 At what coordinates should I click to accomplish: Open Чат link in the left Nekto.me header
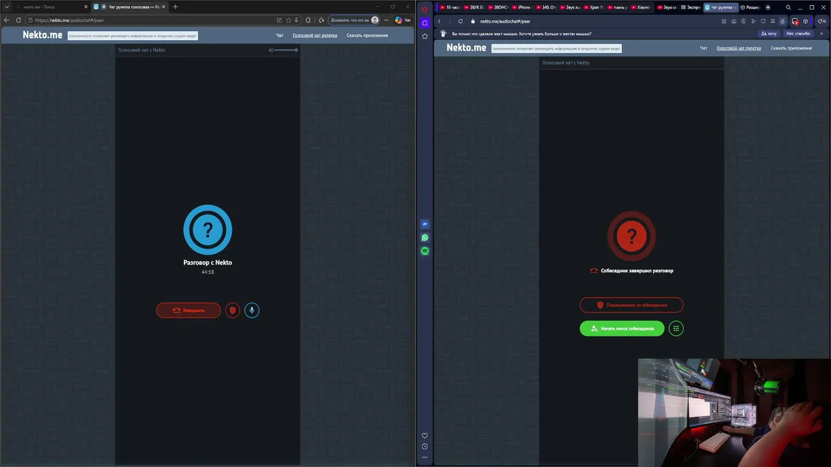click(x=280, y=35)
